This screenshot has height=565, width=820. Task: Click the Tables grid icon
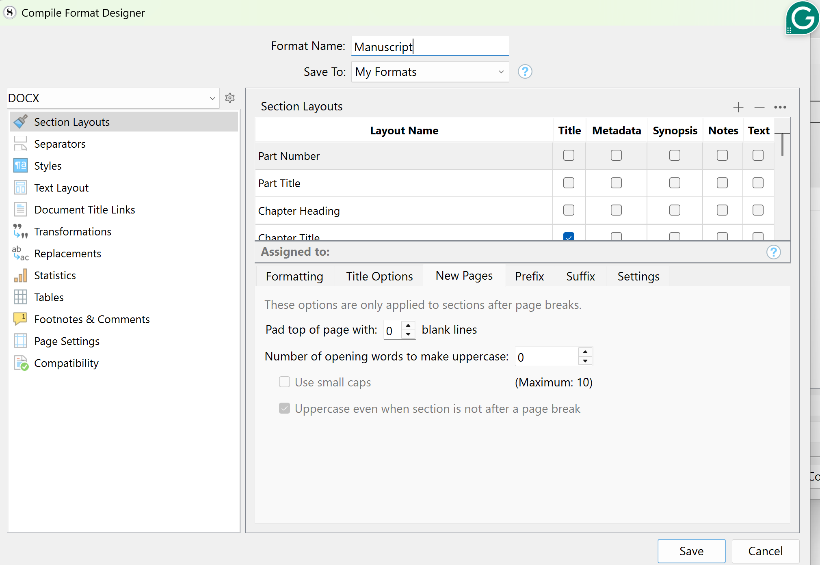click(x=20, y=297)
